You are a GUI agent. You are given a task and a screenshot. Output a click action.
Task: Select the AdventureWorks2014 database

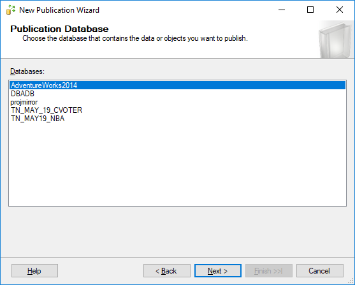coord(177,85)
